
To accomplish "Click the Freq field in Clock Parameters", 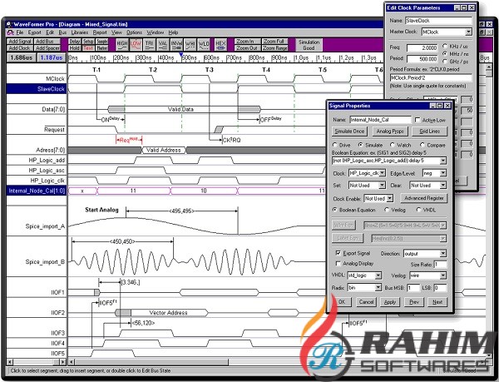I will point(422,47).
